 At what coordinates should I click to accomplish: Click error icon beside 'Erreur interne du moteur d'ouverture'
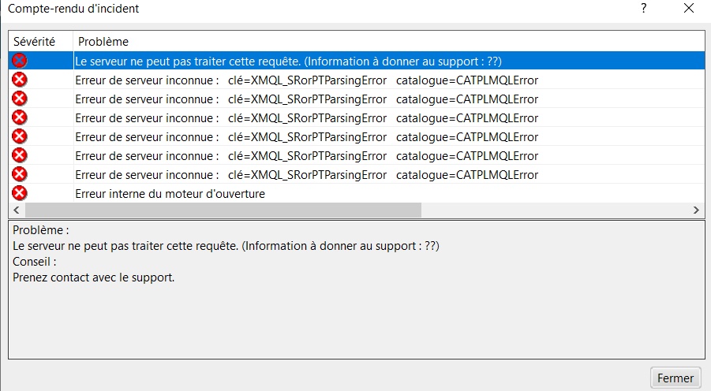point(20,193)
